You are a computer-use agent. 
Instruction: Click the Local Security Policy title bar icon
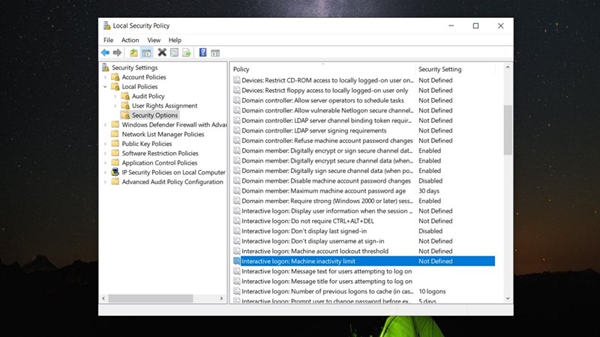click(106, 25)
